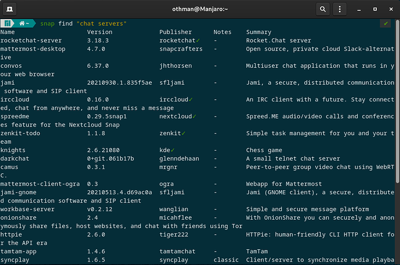The width and height of the screenshot is (400, 265).
Task: Click the tamtam-app package name
Action: (19, 252)
